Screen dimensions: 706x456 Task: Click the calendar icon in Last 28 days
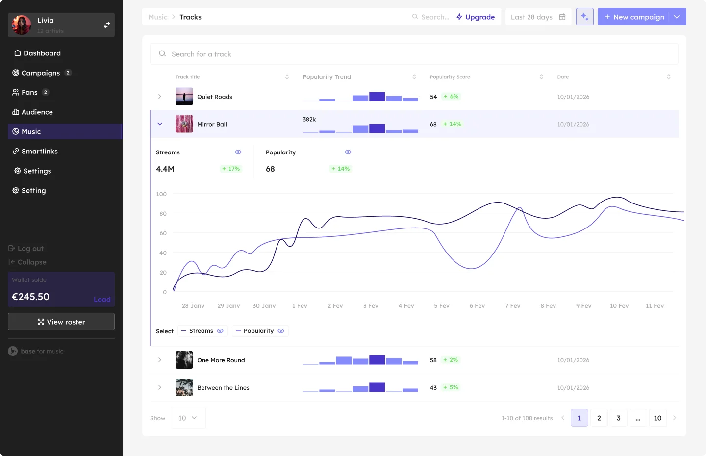coord(562,17)
